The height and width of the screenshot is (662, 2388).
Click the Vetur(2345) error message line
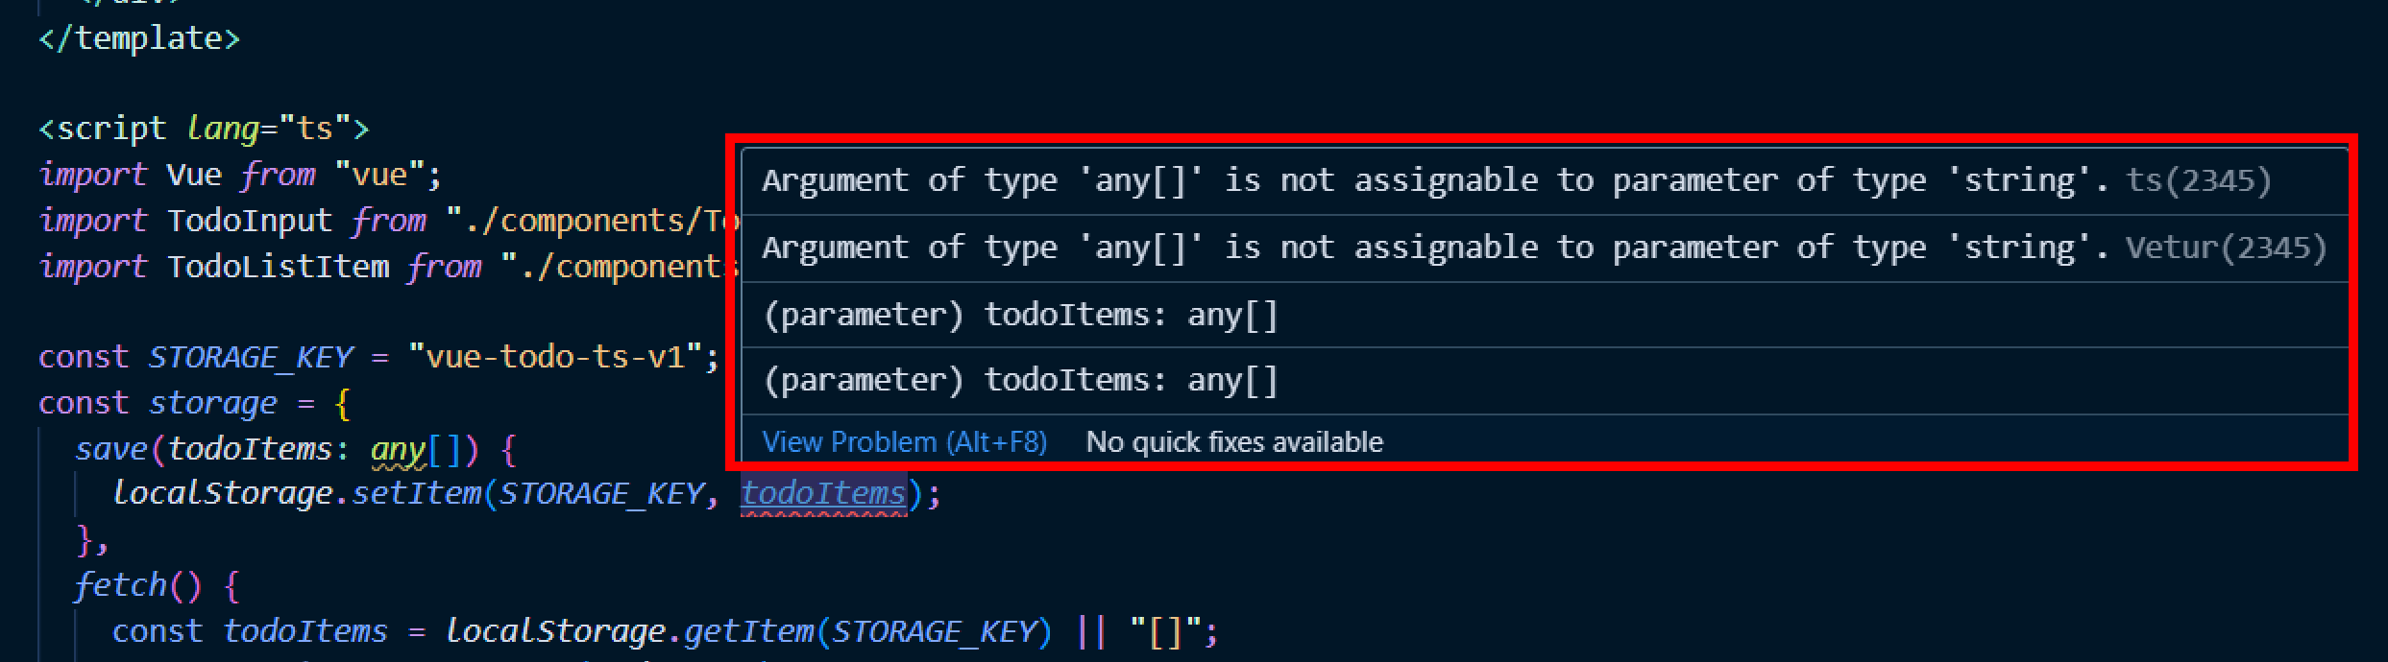coord(1544,248)
